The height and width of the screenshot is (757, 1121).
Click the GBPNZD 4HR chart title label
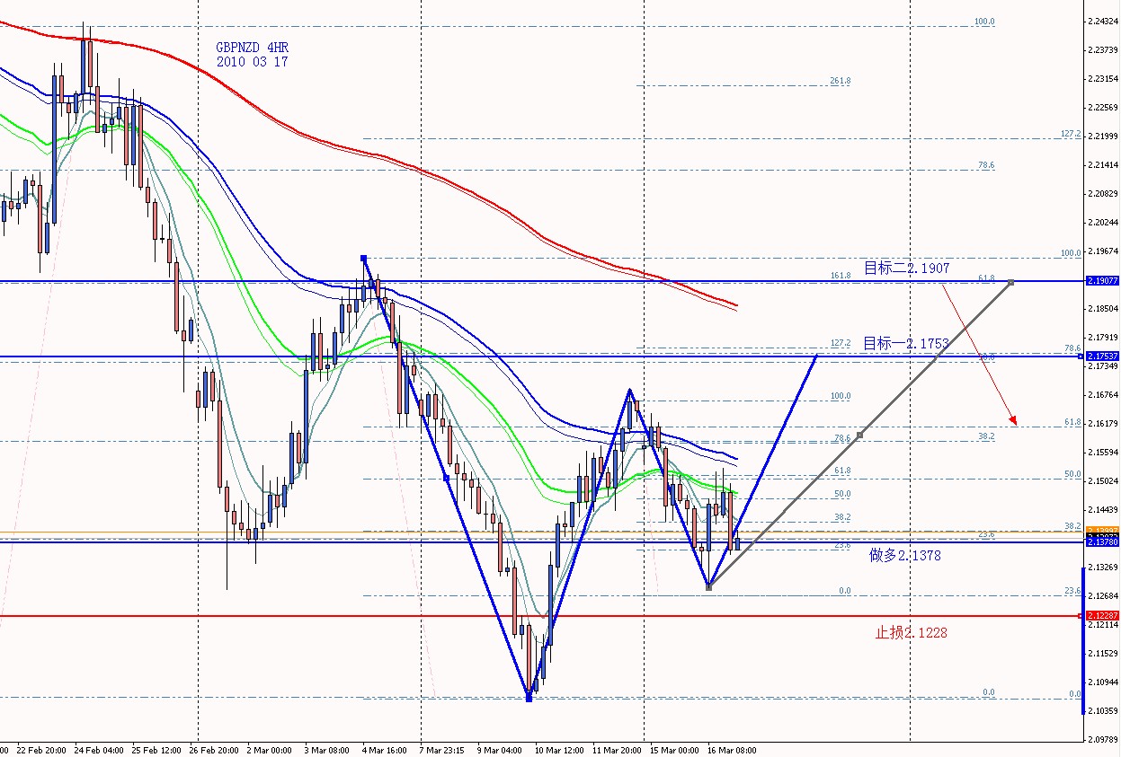click(x=252, y=48)
